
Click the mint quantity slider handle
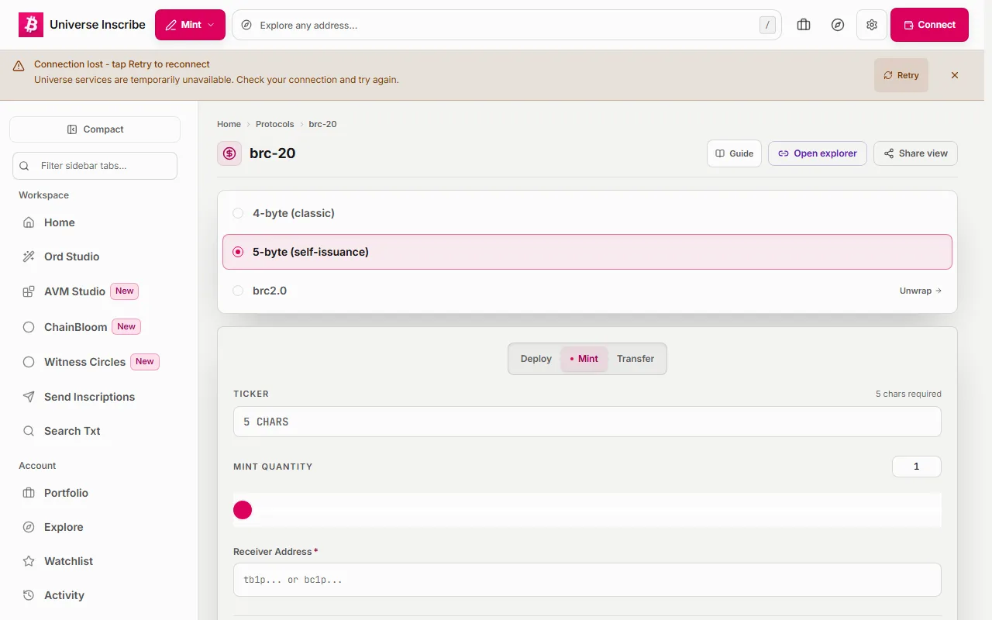click(x=243, y=510)
